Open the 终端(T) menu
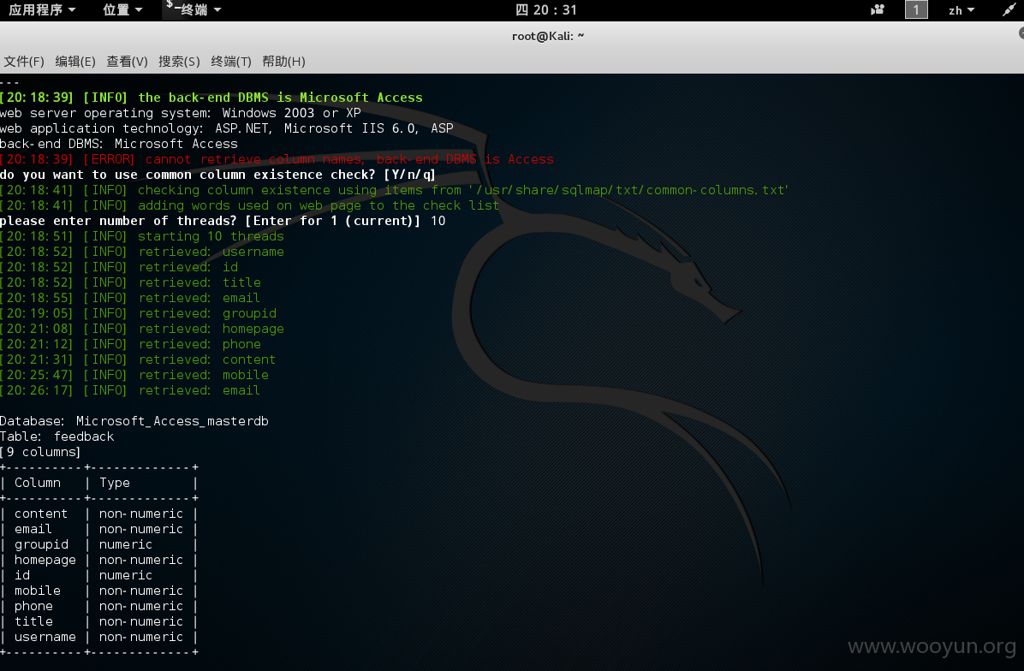The height and width of the screenshot is (671, 1024). [x=230, y=62]
